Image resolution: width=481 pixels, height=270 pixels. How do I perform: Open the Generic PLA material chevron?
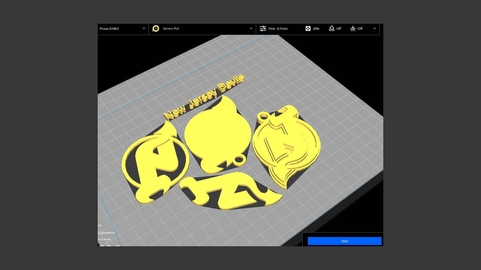coord(251,28)
